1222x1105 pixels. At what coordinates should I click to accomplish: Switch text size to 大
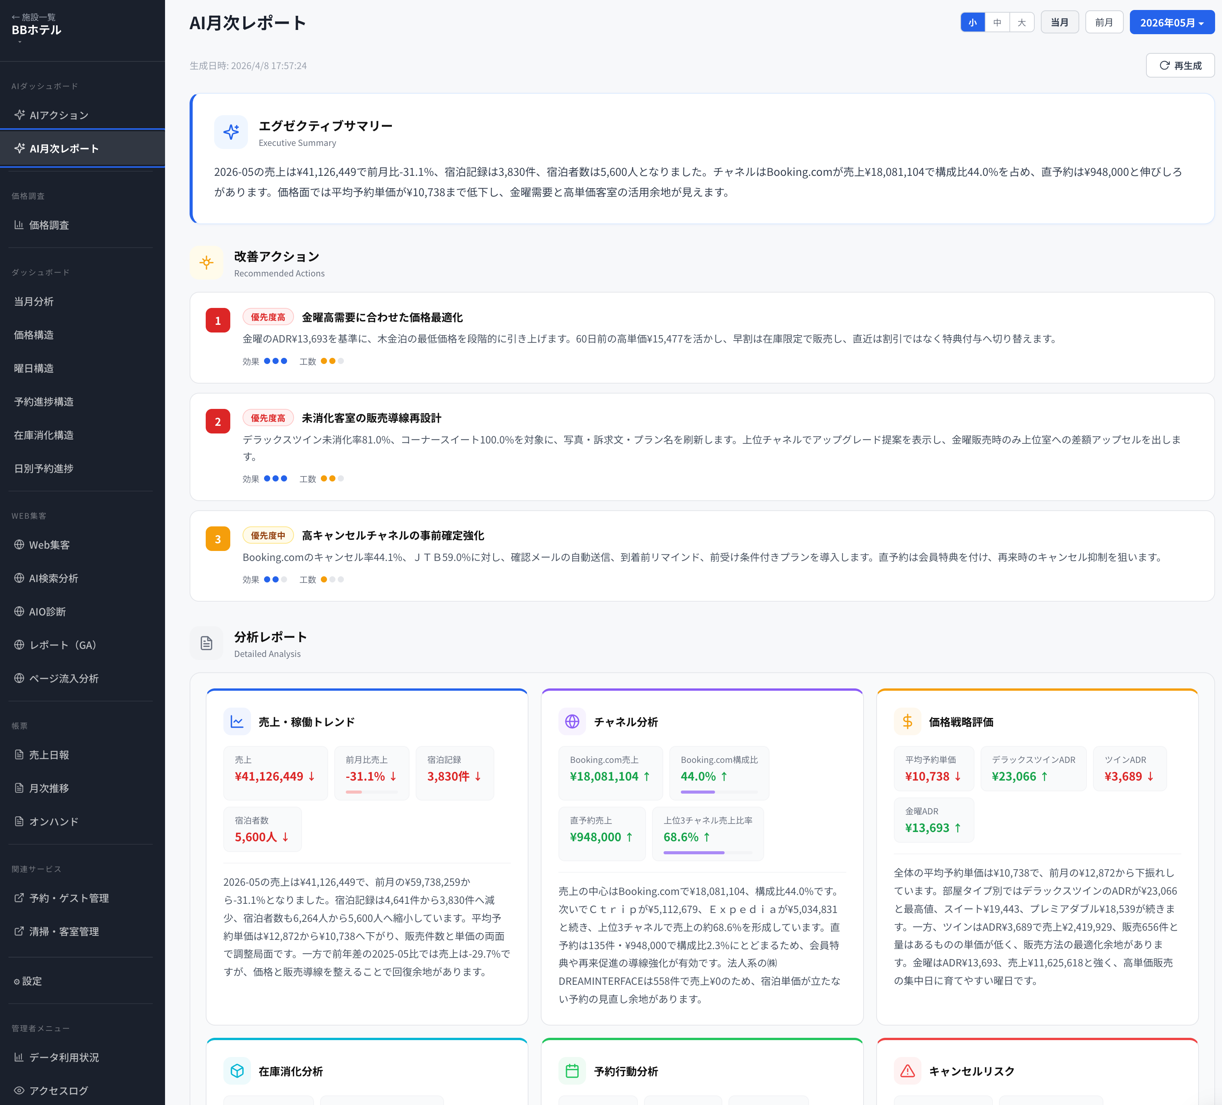1021,22
